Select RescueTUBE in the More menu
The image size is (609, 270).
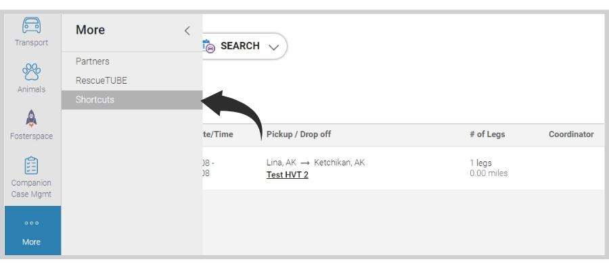point(101,80)
